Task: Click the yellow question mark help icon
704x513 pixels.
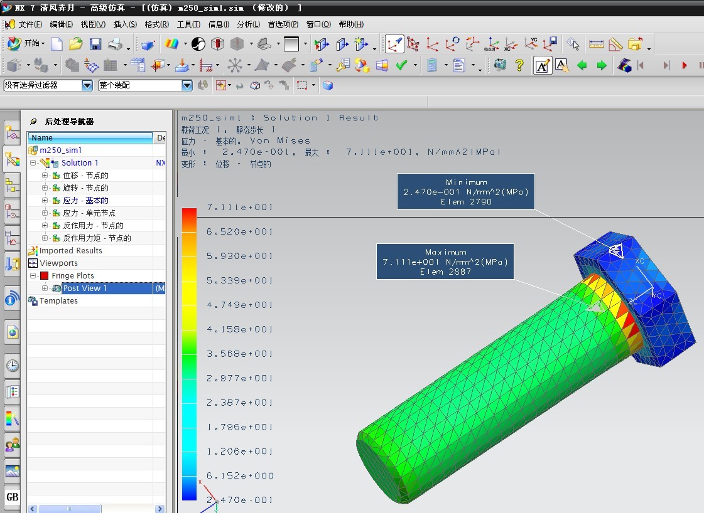Action: pyautogui.click(x=519, y=65)
